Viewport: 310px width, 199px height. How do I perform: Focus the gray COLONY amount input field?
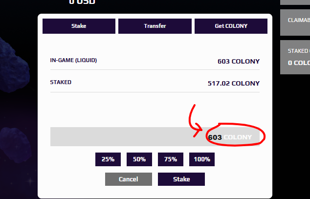(155, 137)
